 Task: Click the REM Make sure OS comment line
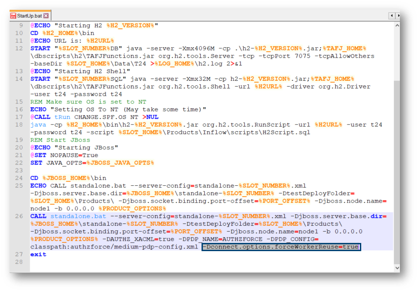point(88,102)
